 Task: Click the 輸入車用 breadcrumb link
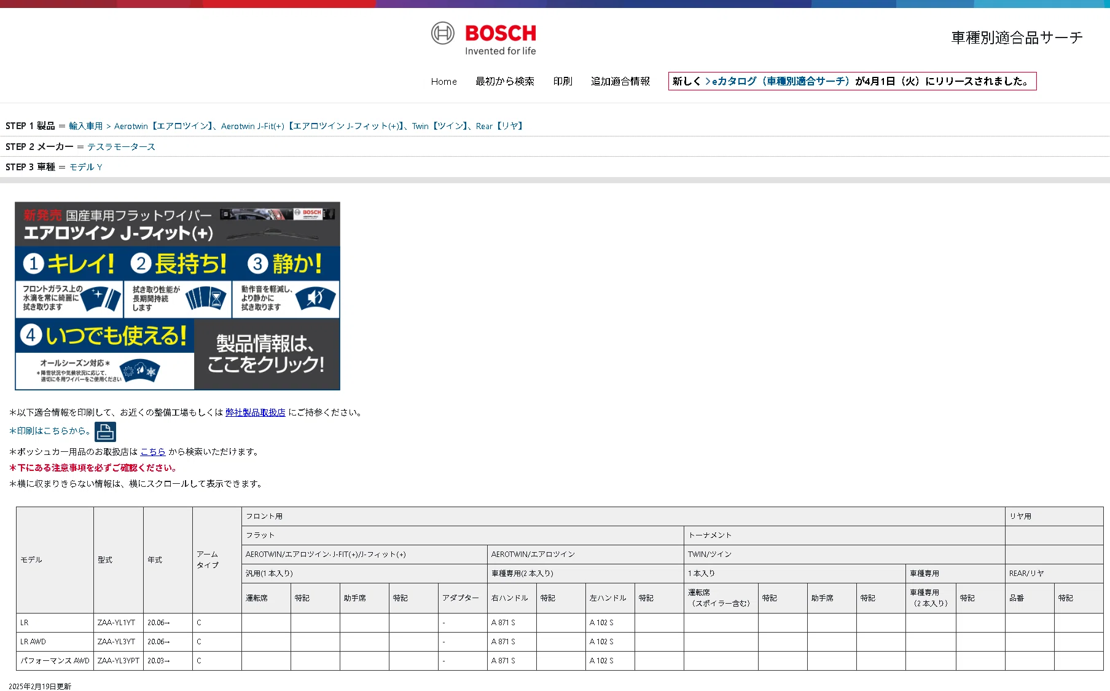click(86, 126)
